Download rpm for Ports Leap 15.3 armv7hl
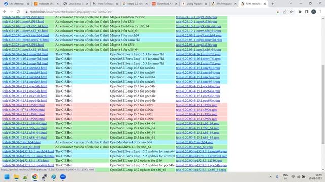 click(198, 54)
